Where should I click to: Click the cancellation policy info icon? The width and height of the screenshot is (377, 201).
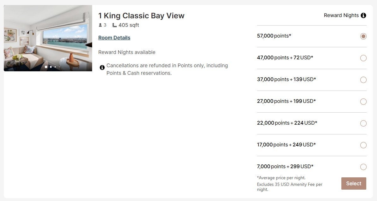pyautogui.click(x=102, y=68)
